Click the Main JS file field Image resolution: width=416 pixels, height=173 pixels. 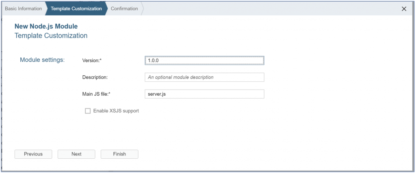pyautogui.click(x=204, y=94)
